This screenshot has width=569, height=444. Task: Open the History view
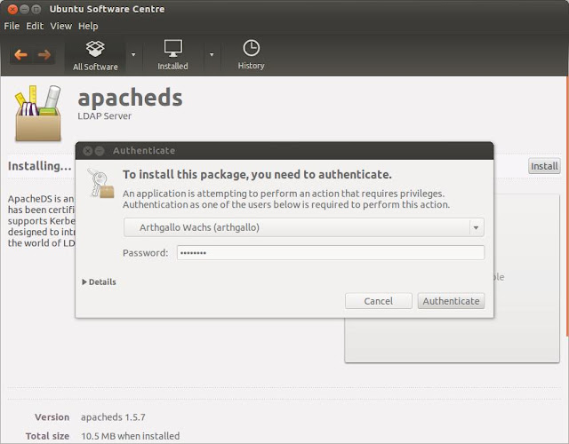point(251,55)
